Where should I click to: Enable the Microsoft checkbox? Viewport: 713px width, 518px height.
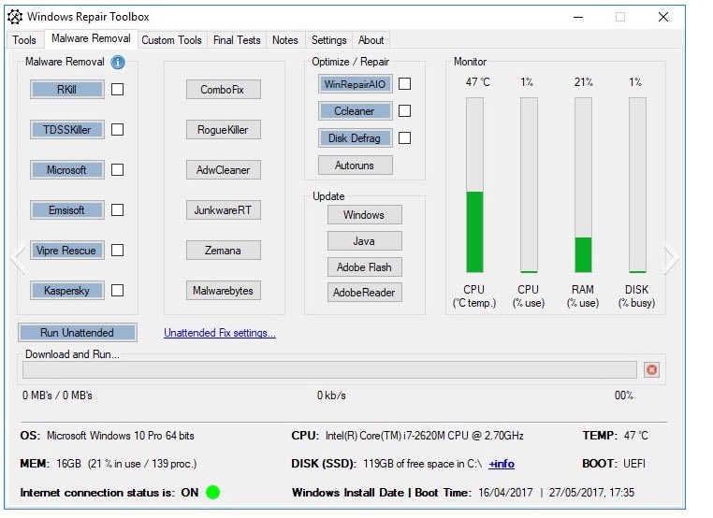(117, 170)
